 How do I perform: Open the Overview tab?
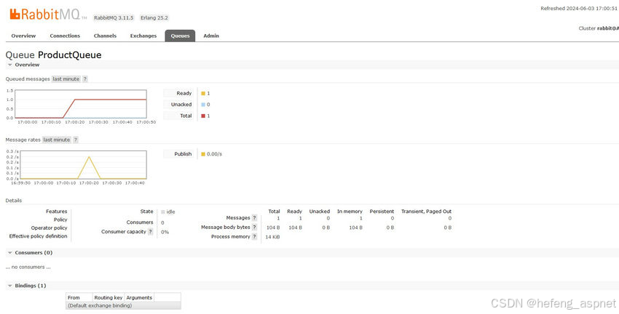(23, 36)
